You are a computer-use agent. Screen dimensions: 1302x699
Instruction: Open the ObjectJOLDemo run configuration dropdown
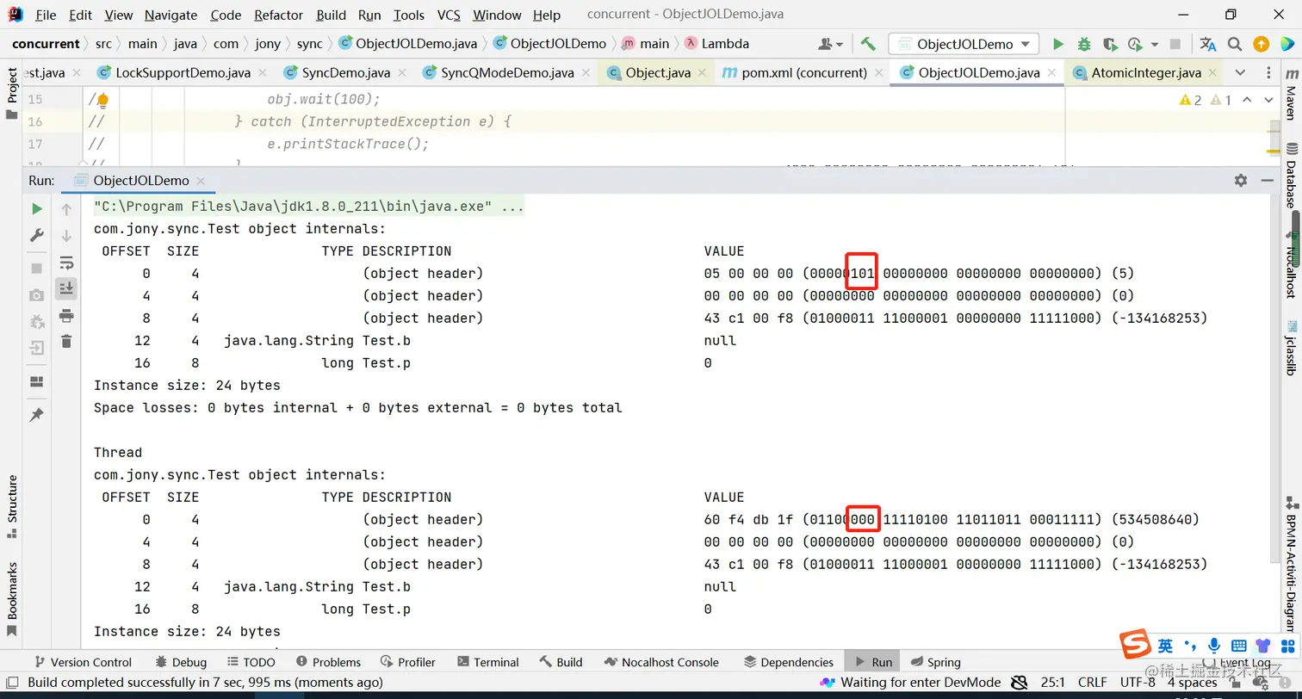[964, 44]
